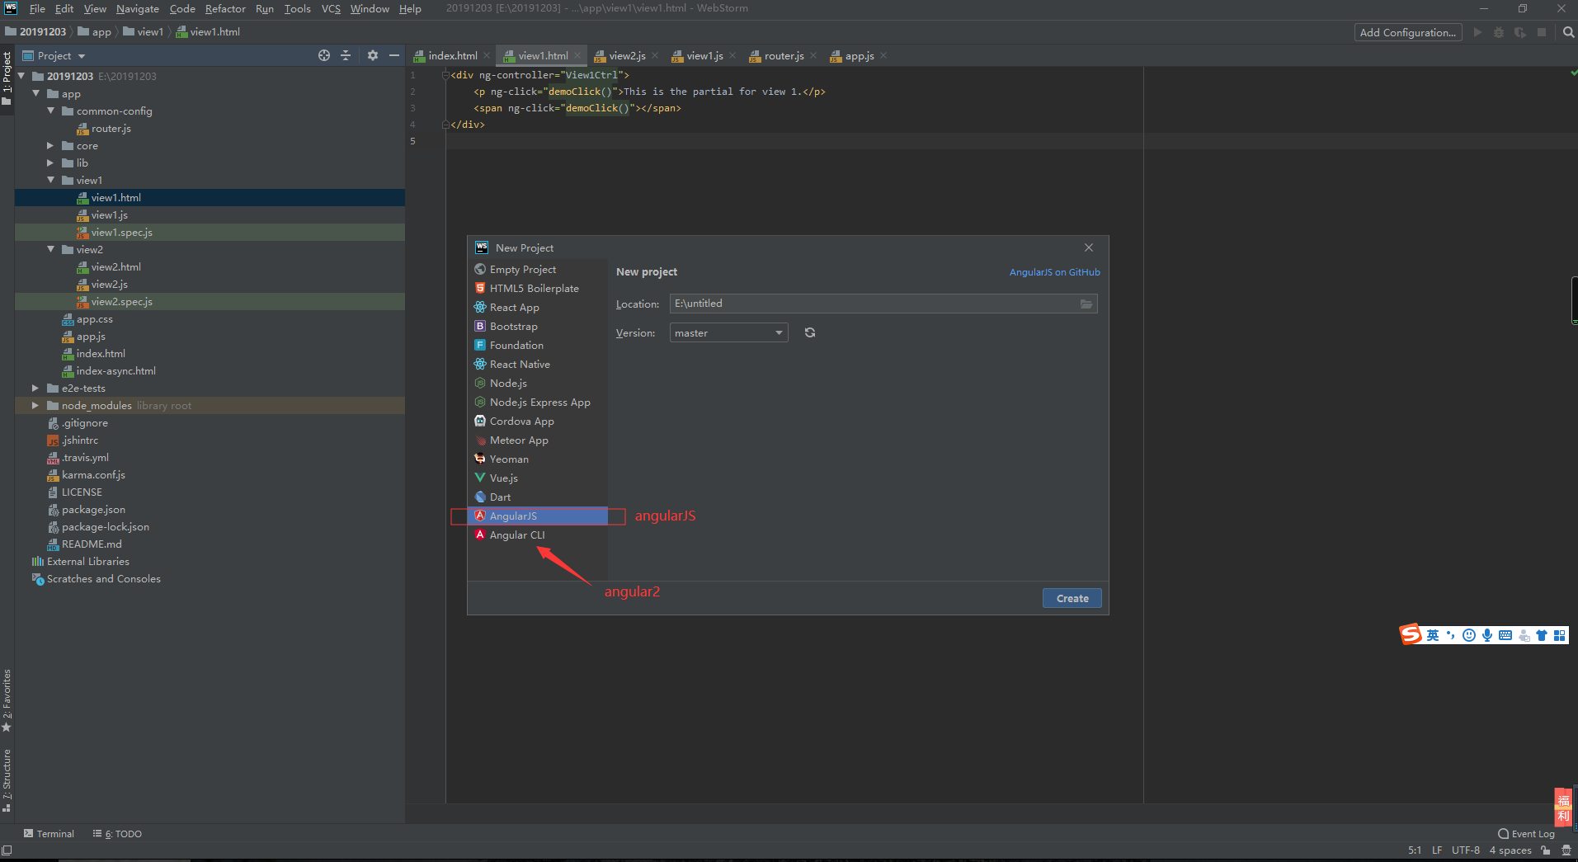Click the Search Everywhere magnifier icon
Screen dimensions: 1578x862
click(x=1568, y=32)
